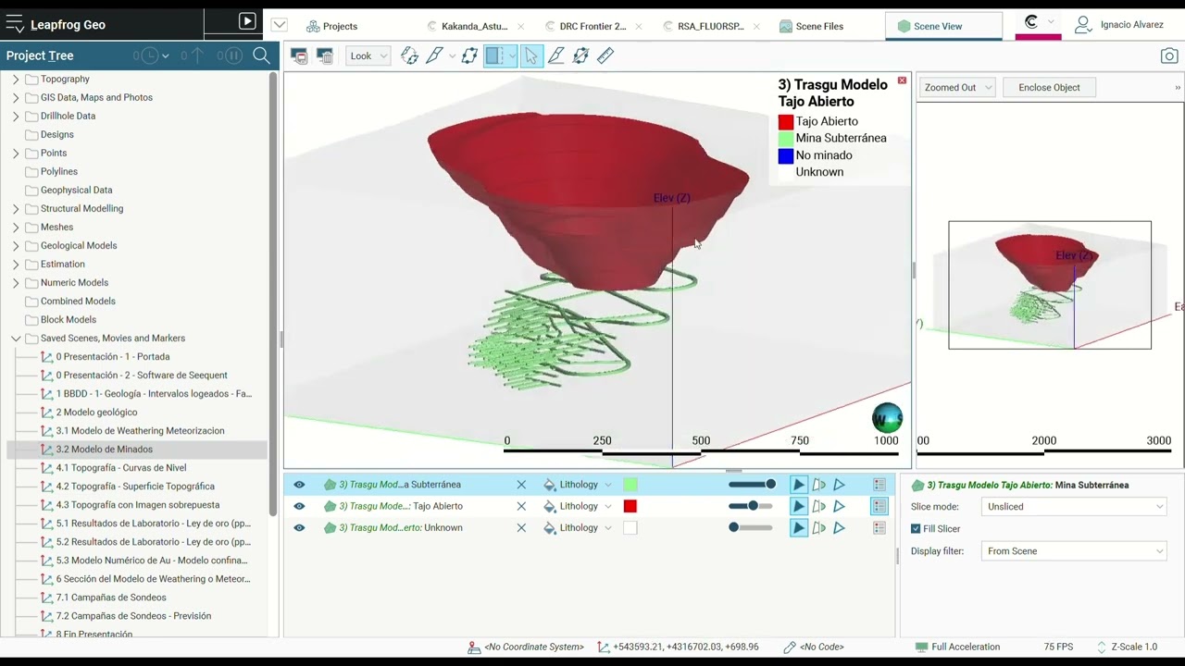This screenshot has height=666, width=1185.
Task: Search the Project Tree with magnifier icon
Action: click(261, 55)
